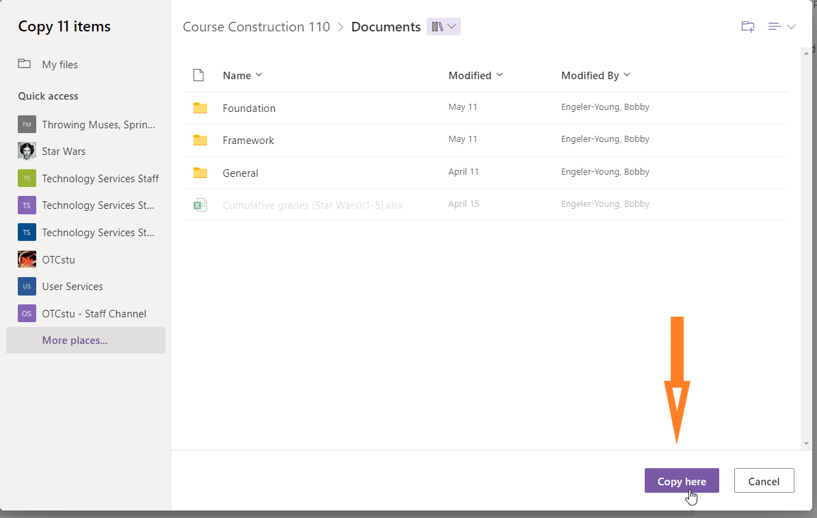Open Throwing Muses, Sprin... quick access
The width and height of the screenshot is (817, 518).
coord(98,124)
